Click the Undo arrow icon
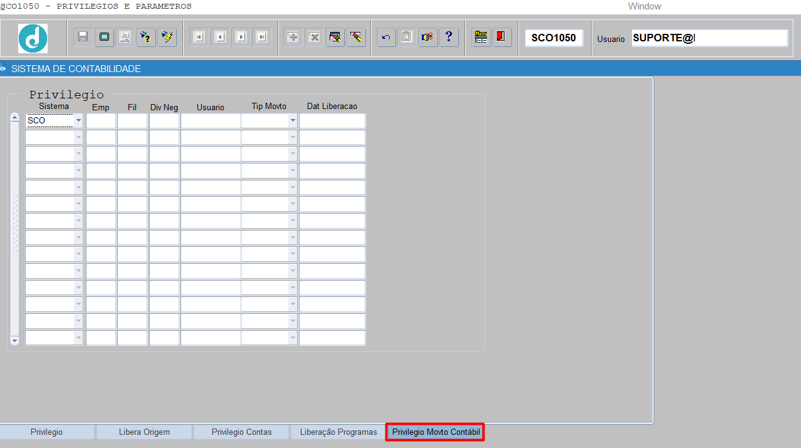This screenshot has height=448, width=801. point(386,37)
